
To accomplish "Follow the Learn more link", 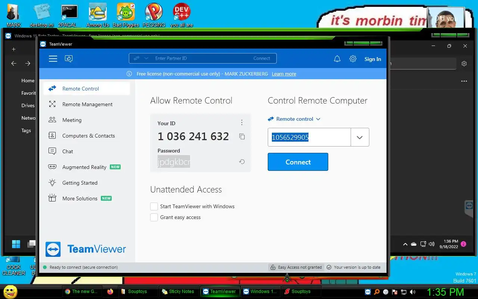I will (x=284, y=74).
